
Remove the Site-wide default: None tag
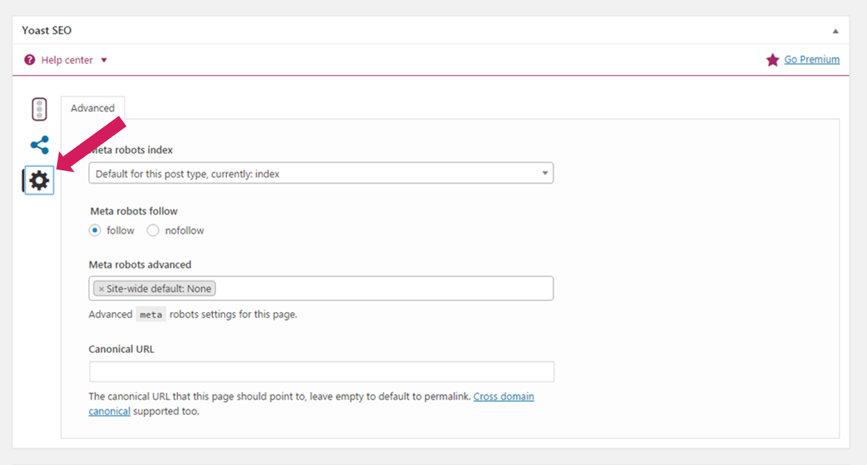(101, 289)
